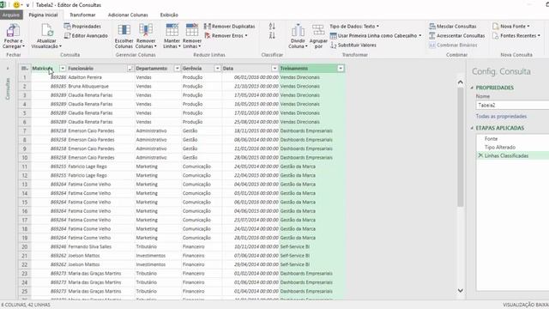Image resolution: width=549 pixels, height=309 pixels.
Task: Click Combinar Binários
Action: click(x=453, y=45)
